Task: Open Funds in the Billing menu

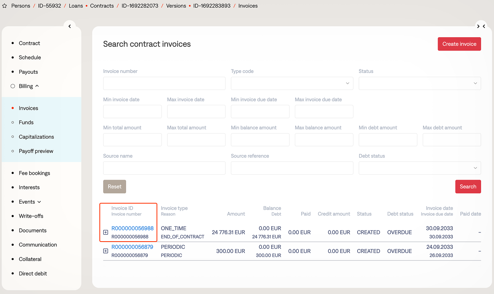Action: click(x=26, y=122)
